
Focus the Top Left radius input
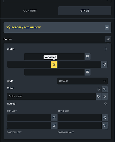coord(29,118)
